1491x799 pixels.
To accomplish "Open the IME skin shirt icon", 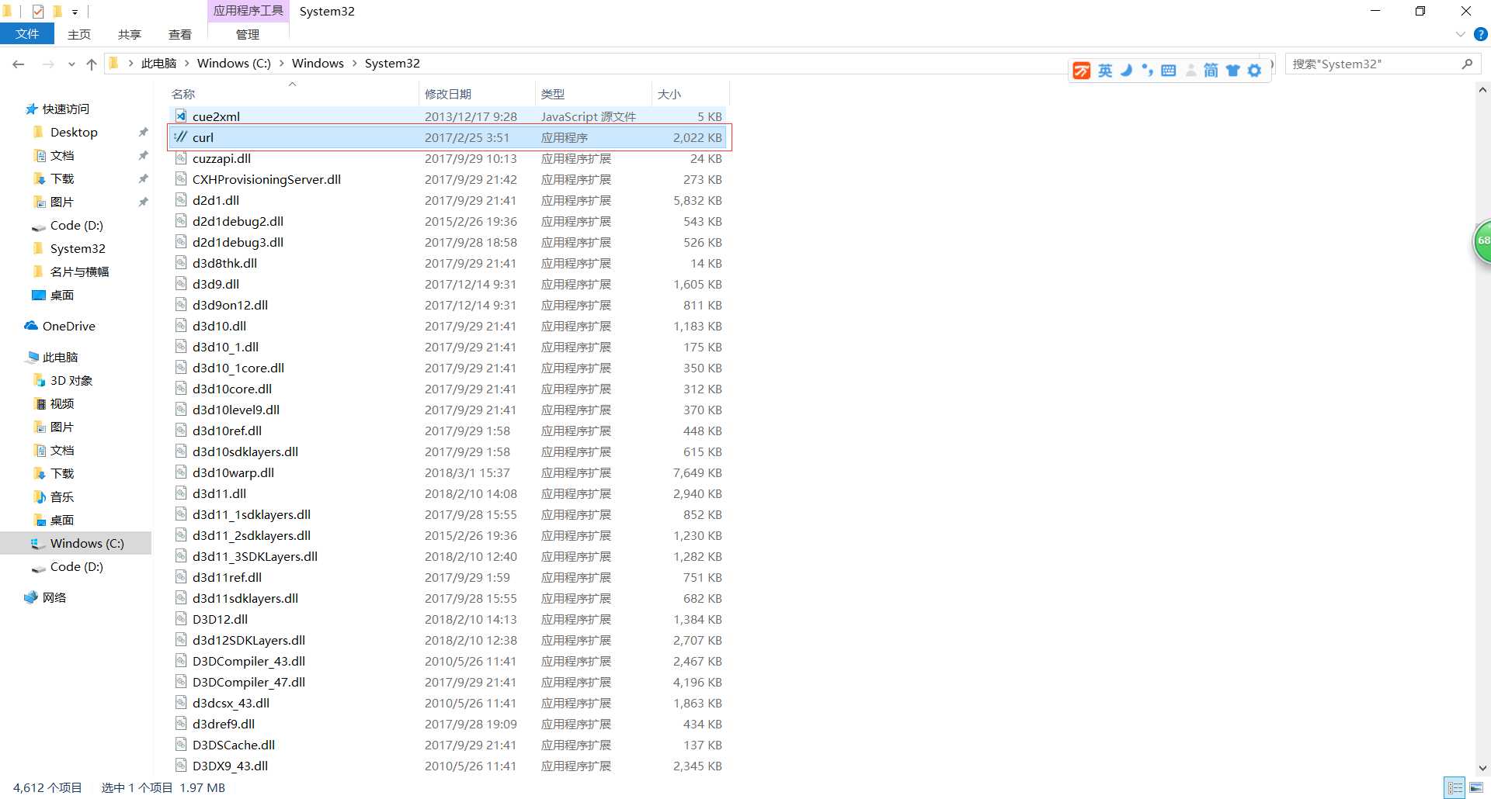I will tap(1232, 71).
